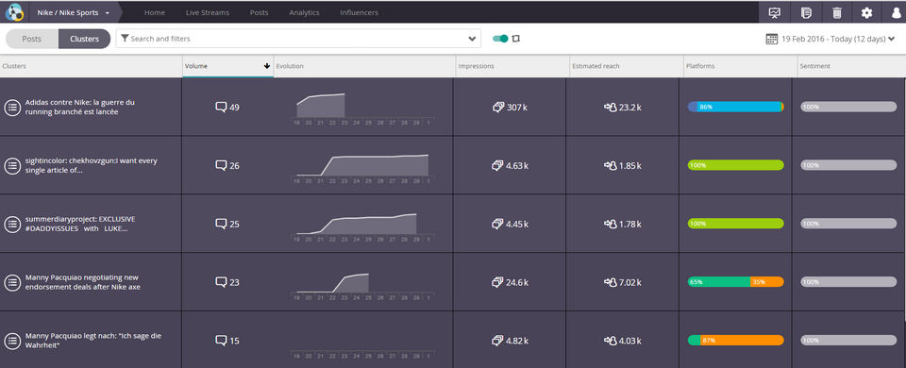This screenshot has height=368, width=906.
Task: Open the user profile icon
Action: (897, 12)
